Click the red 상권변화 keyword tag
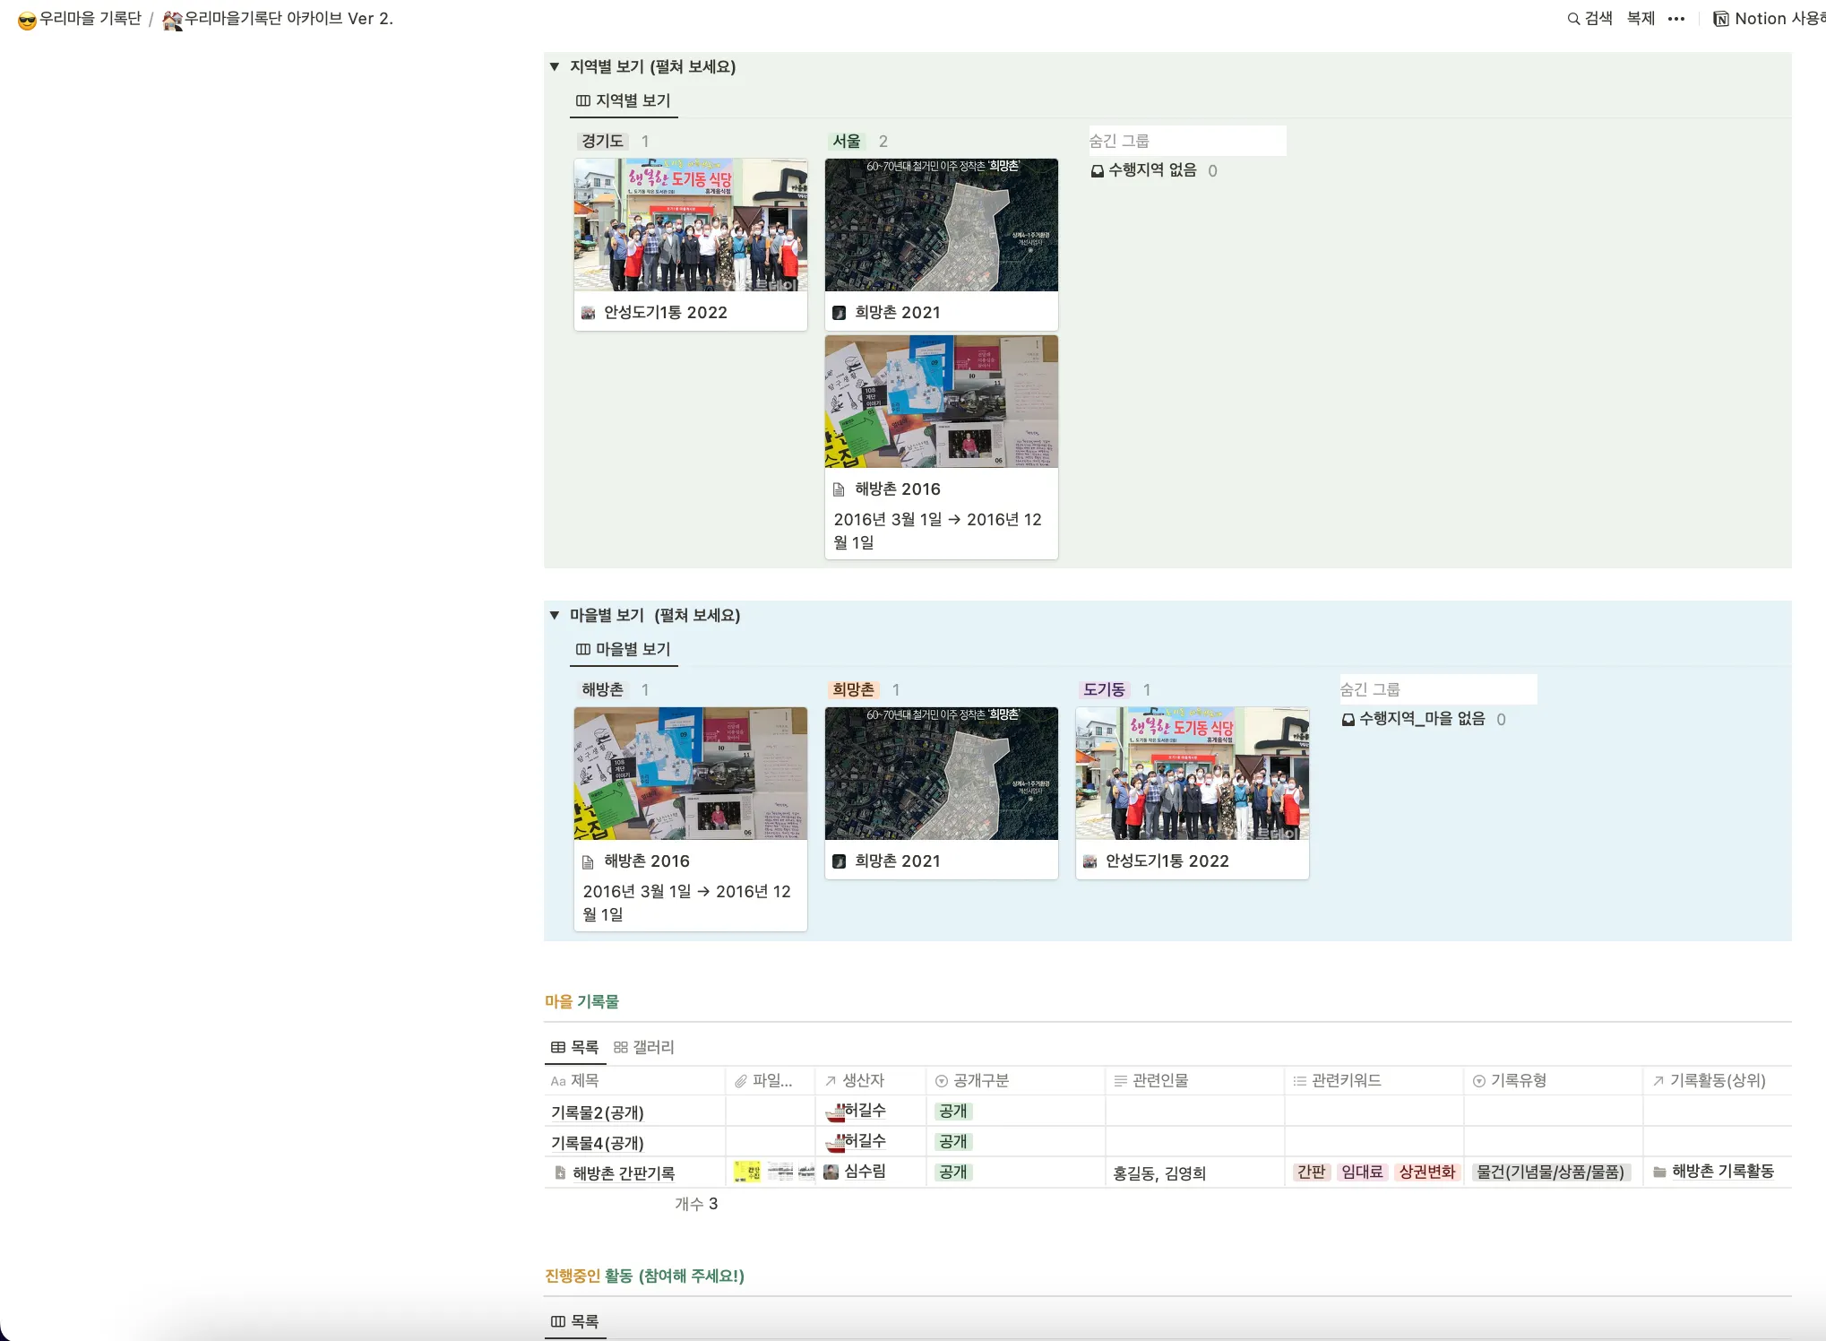Screen dimensions: 1826x1341 point(1426,1172)
